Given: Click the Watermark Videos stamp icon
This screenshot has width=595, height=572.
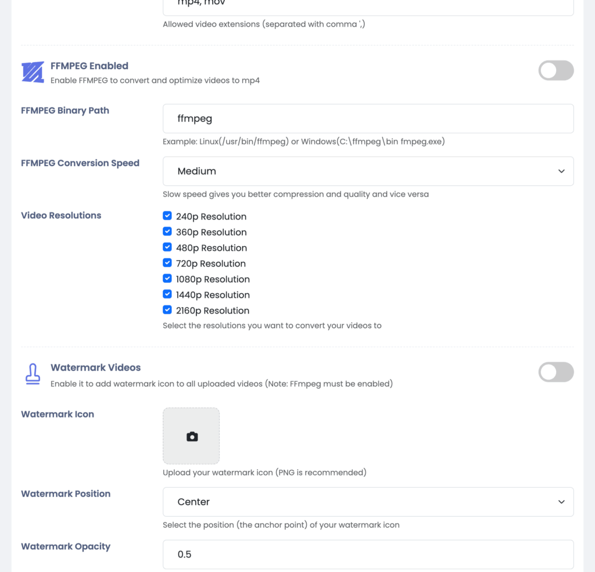Looking at the screenshot, I should pos(33,374).
